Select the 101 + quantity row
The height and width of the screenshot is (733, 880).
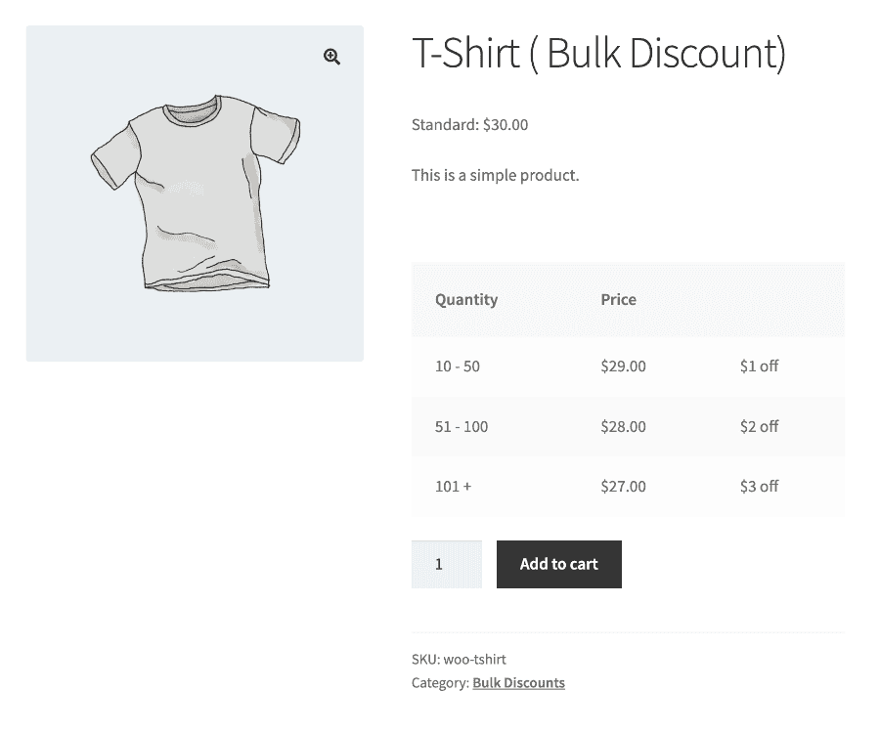point(628,487)
